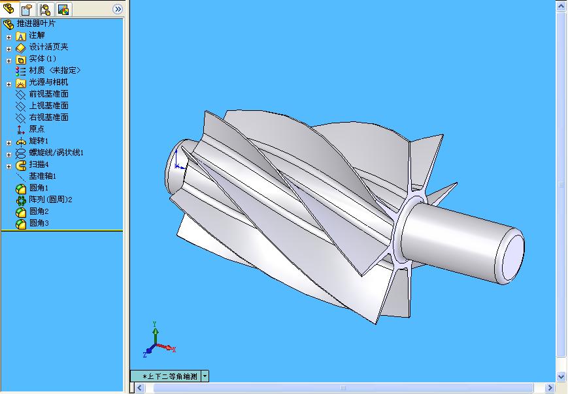The width and height of the screenshot is (568, 394).
Task: Expand the 旋转1 feature
Action: coord(8,143)
